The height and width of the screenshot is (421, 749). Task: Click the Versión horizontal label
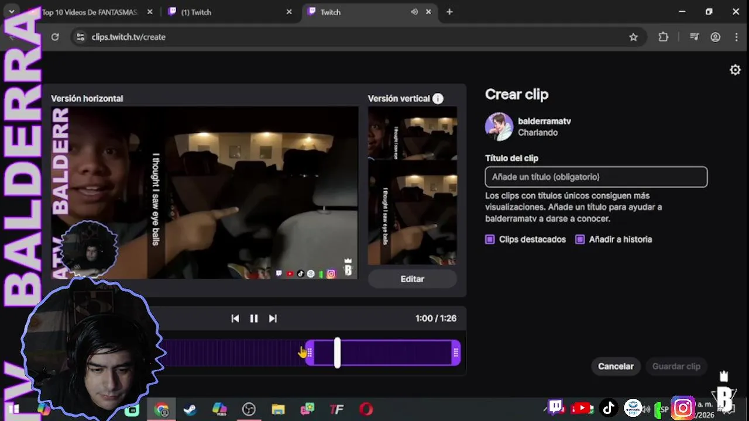coord(87,98)
